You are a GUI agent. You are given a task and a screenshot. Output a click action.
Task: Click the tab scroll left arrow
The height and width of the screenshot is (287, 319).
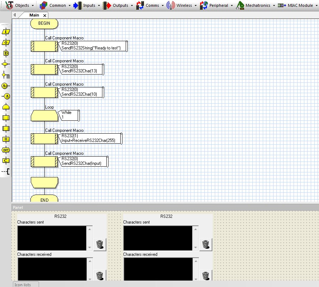[x=15, y=15]
